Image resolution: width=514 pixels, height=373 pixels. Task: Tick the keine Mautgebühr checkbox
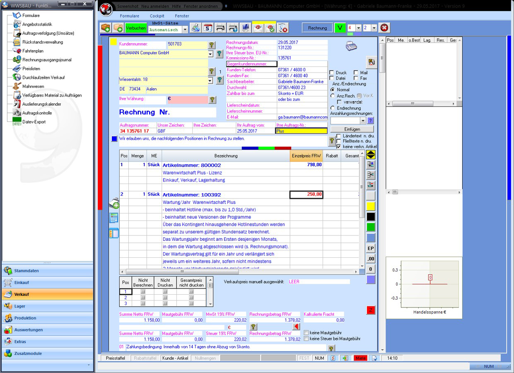pos(306,332)
